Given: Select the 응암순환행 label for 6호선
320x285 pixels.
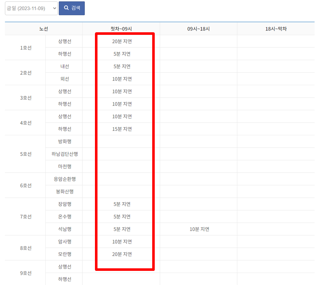Looking at the screenshot, I should 64,179.
